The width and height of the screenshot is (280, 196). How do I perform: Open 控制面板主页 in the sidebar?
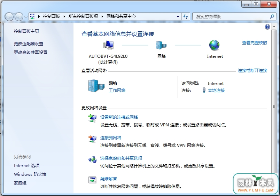click(26, 31)
